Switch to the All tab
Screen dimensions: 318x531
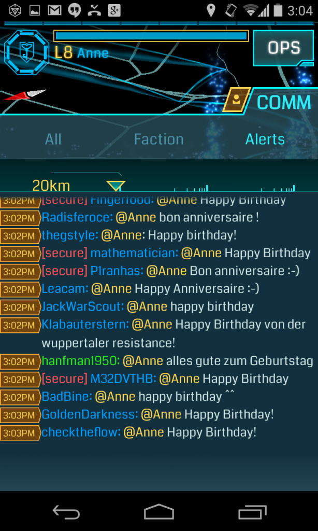[x=53, y=139]
